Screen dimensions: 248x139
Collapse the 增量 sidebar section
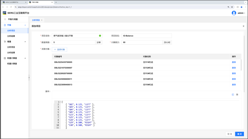point(25,42)
